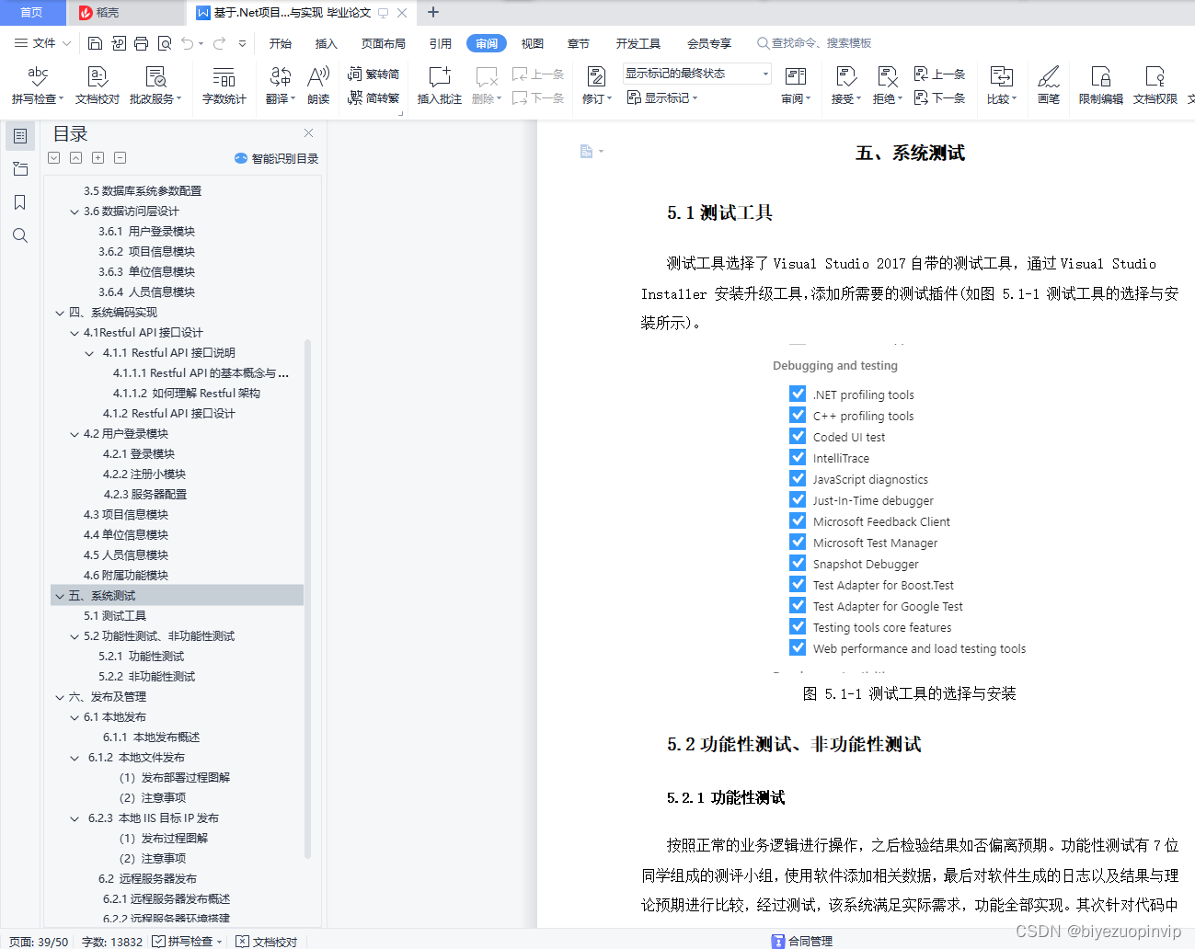Collapse the 四、系统编码实现 section

point(60,313)
